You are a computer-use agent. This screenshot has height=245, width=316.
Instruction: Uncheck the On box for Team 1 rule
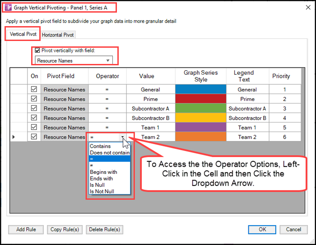pos(34,127)
